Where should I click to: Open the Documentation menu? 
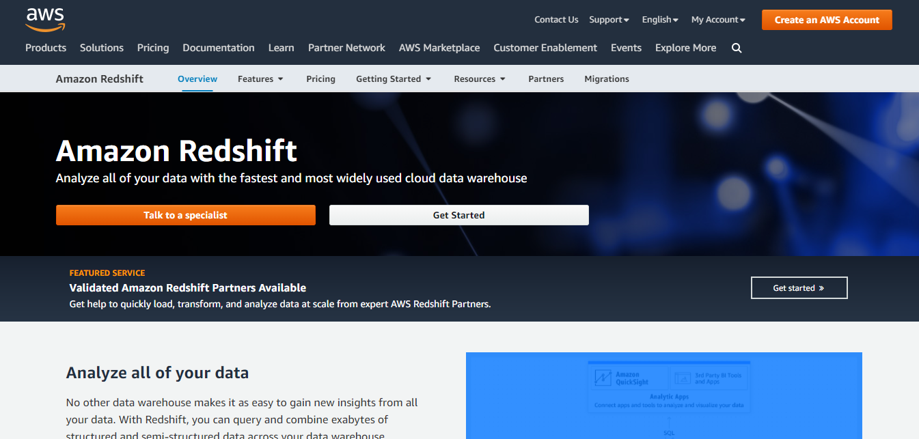[219, 48]
